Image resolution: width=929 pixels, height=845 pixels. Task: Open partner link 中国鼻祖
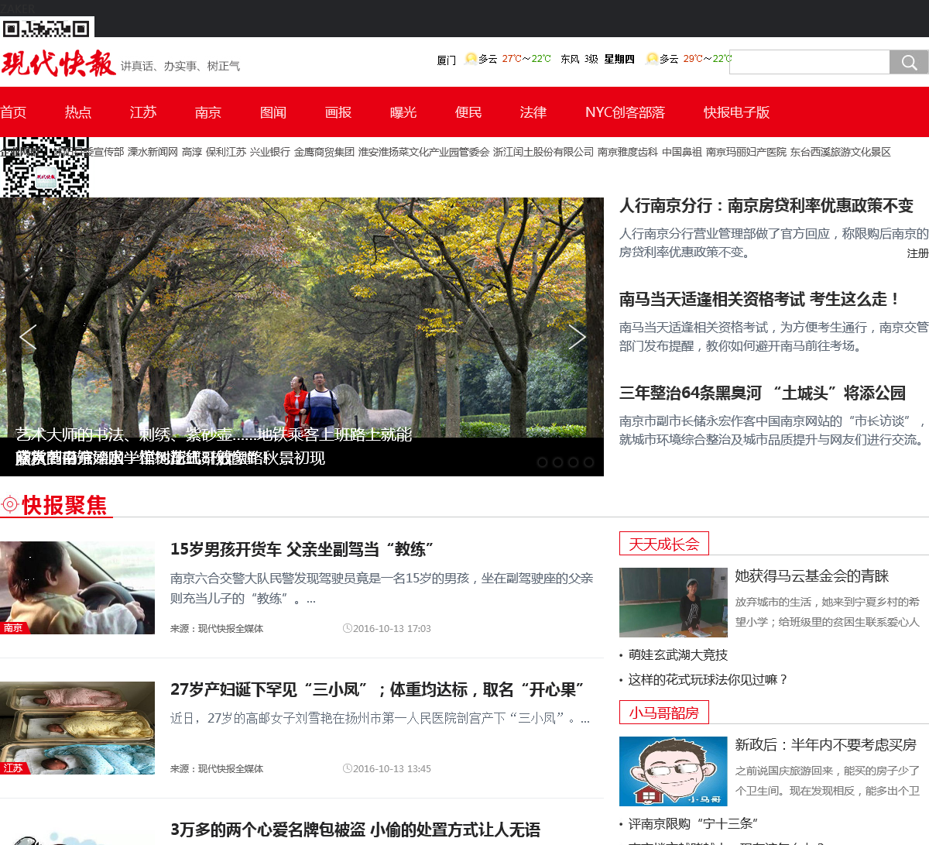coord(682,152)
